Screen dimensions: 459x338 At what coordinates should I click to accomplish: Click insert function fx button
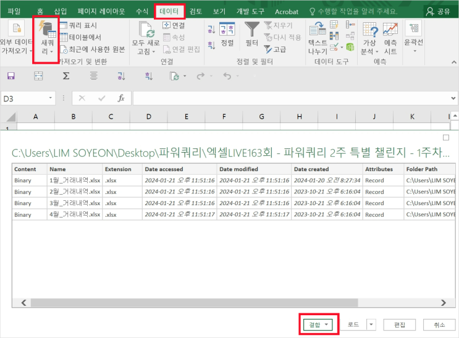pyautogui.click(x=121, y=98)
